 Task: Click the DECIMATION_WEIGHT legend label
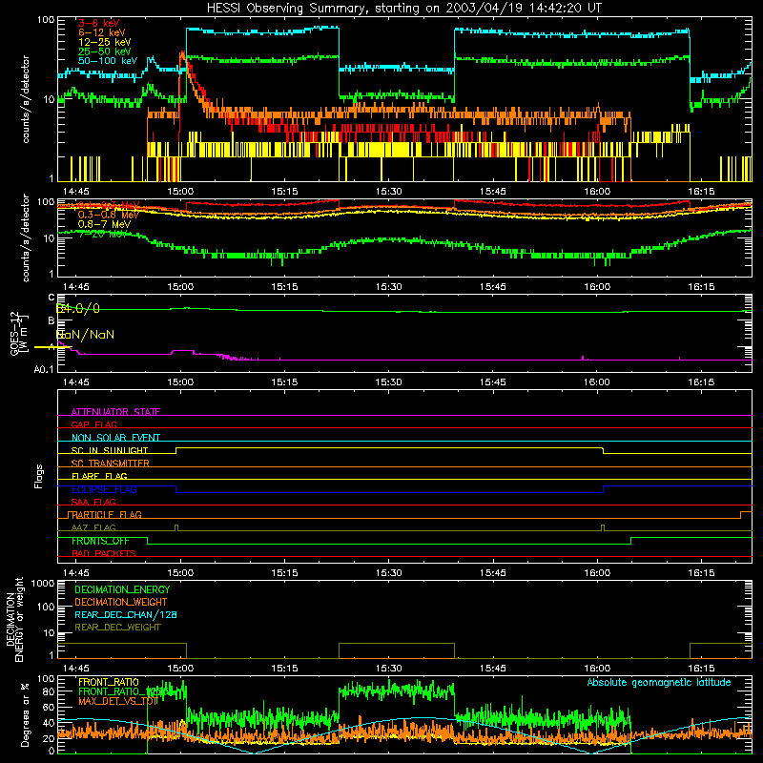[121, 602]
